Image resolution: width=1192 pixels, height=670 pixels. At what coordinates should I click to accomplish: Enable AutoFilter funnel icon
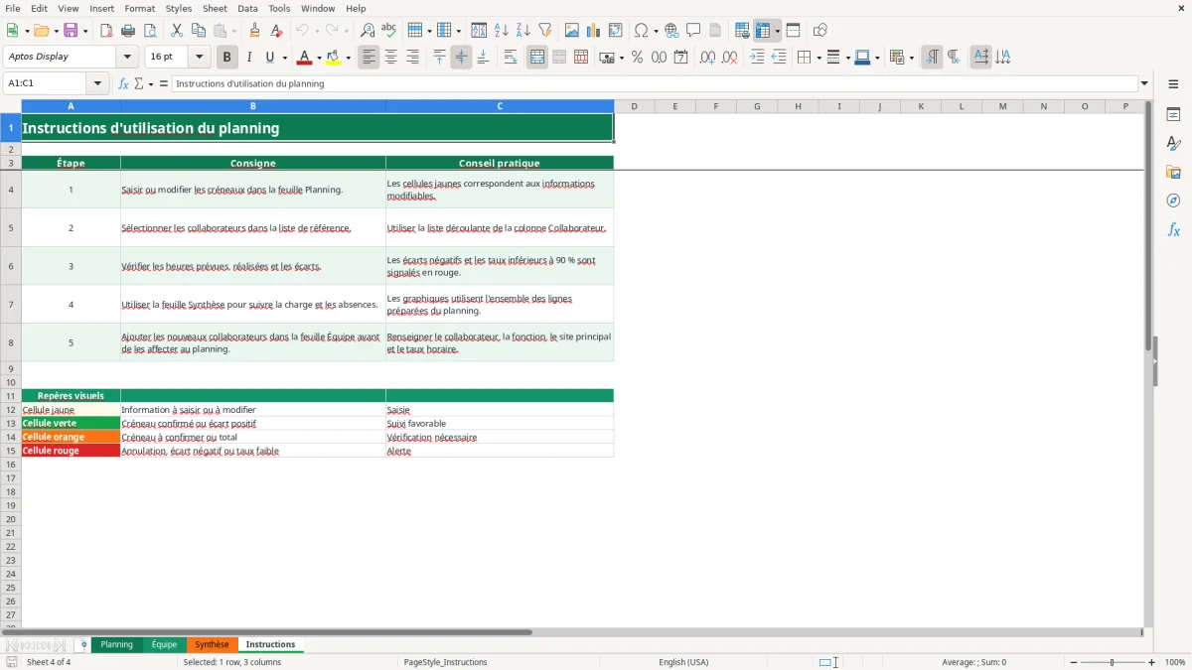pos(545,31)
